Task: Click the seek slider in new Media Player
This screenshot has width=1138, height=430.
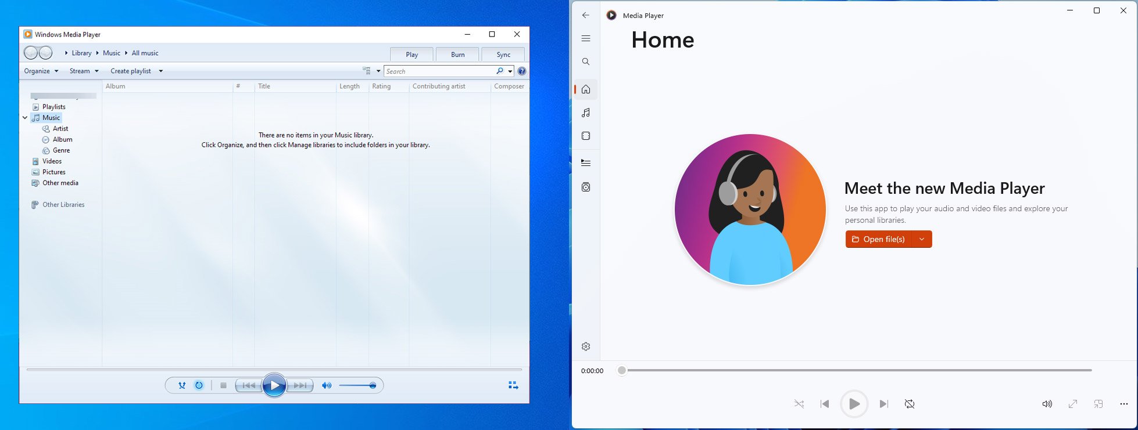Action: pyautogui.click(x=854, y=370)
